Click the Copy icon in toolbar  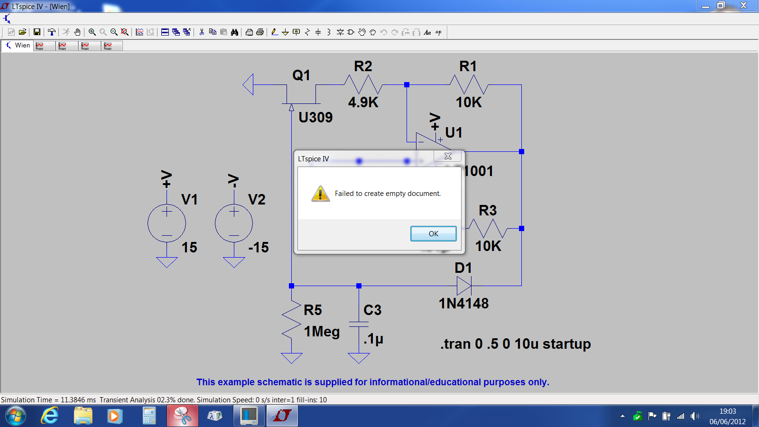pyautogui.click(x=213, y=32)
